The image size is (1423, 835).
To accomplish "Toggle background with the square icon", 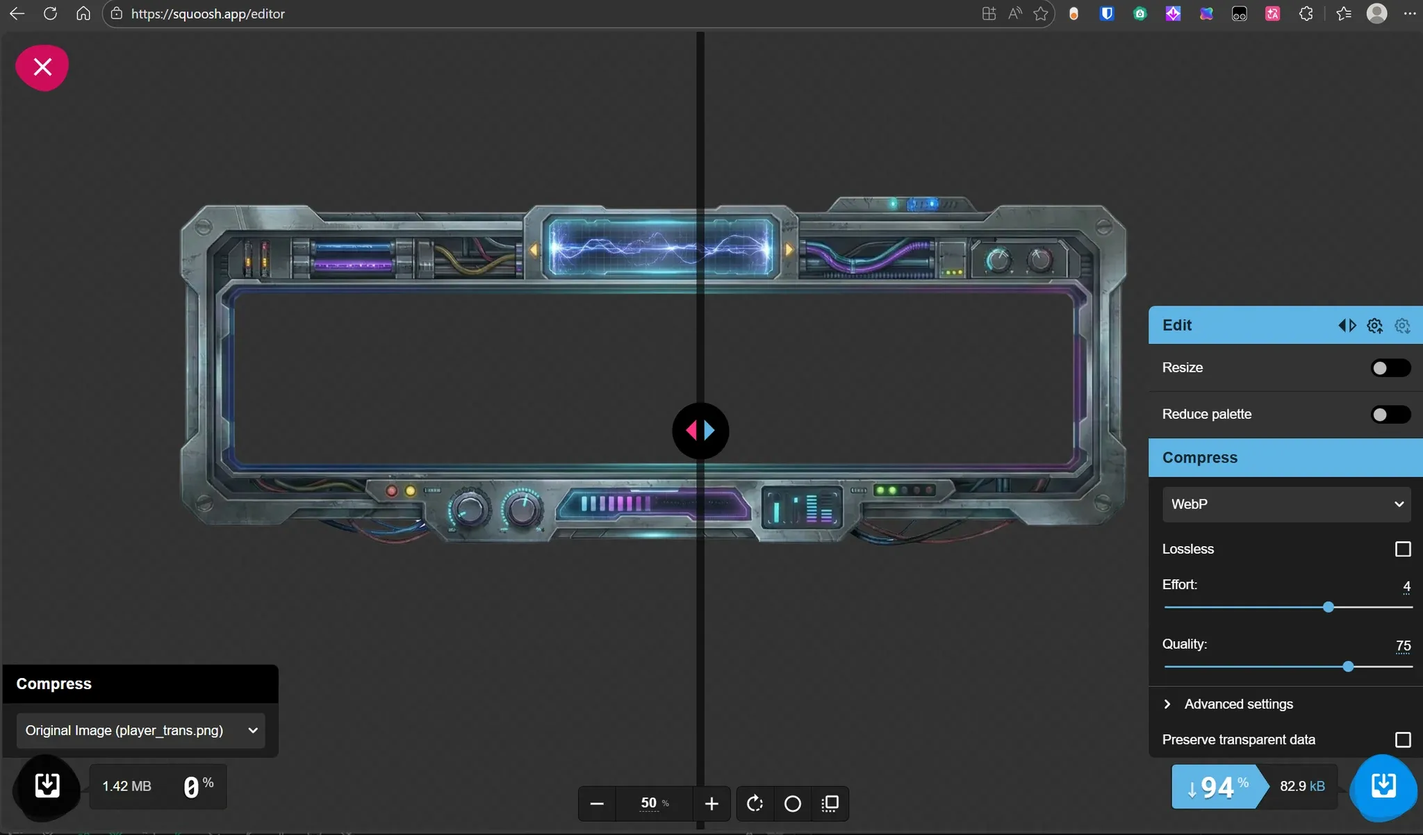I will [x=830, y=804].
